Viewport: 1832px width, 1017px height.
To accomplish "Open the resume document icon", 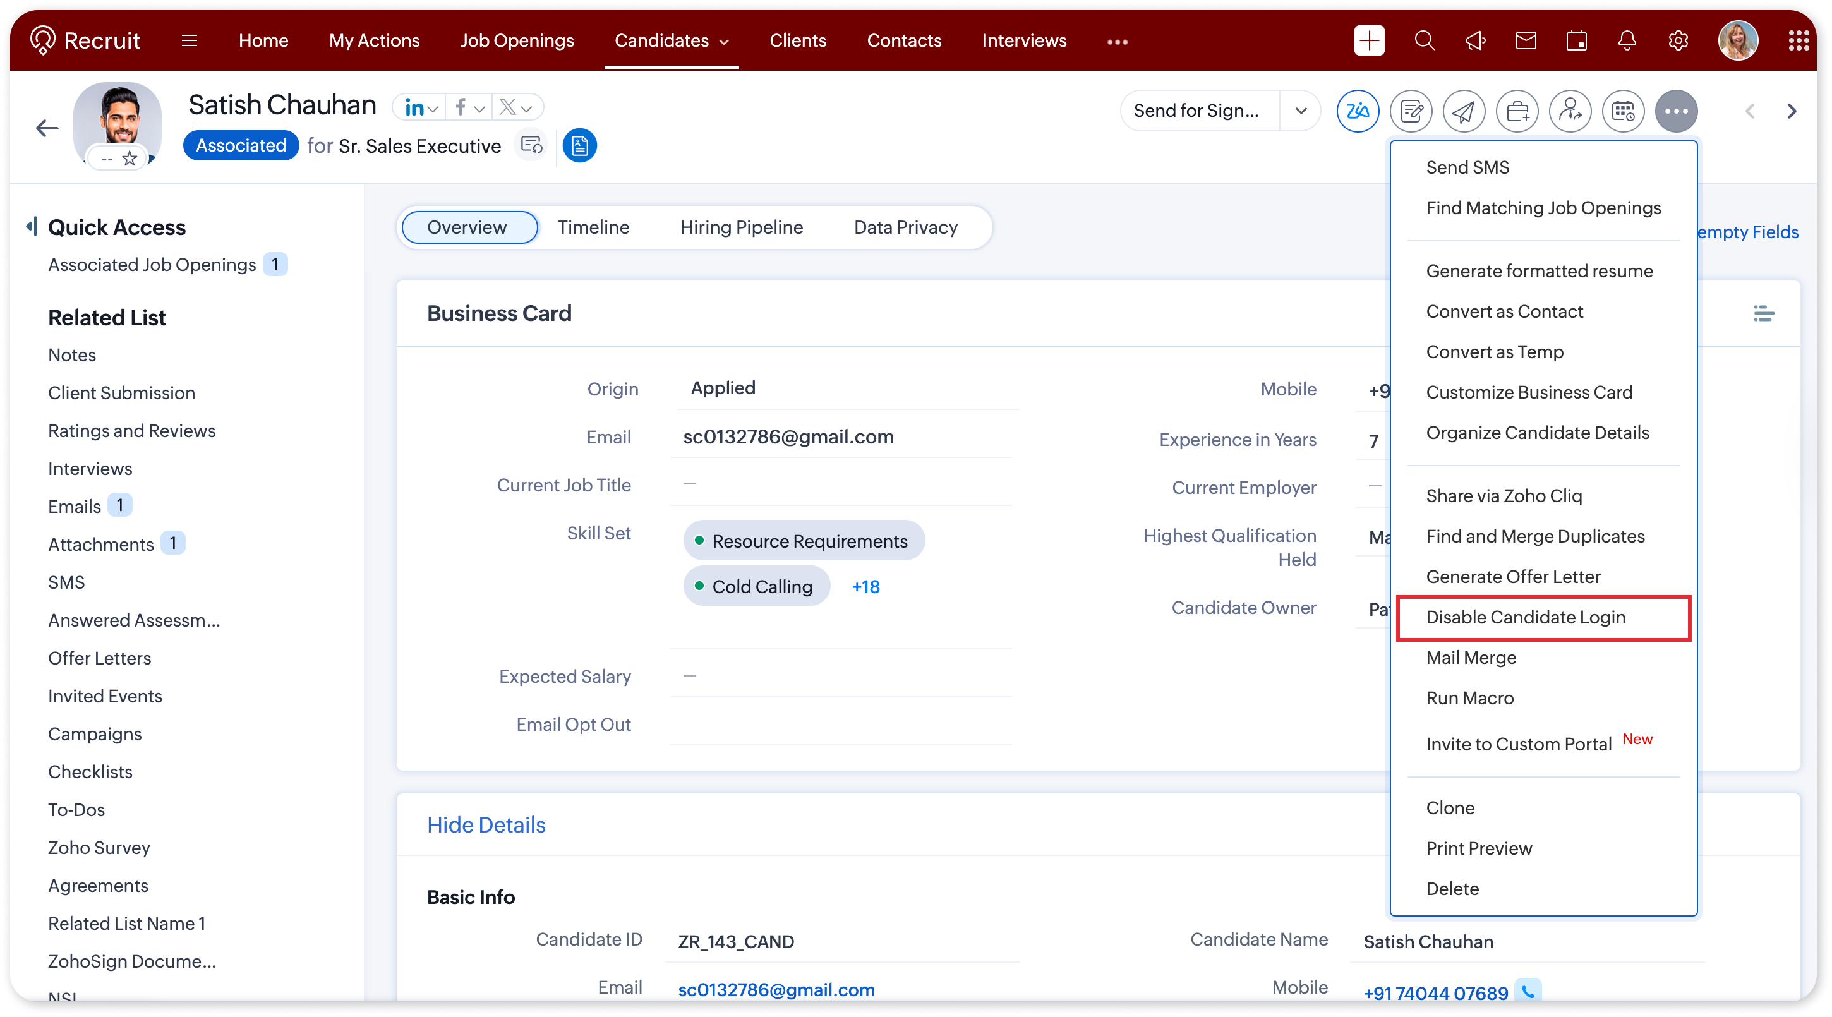I will pos(580,146).
